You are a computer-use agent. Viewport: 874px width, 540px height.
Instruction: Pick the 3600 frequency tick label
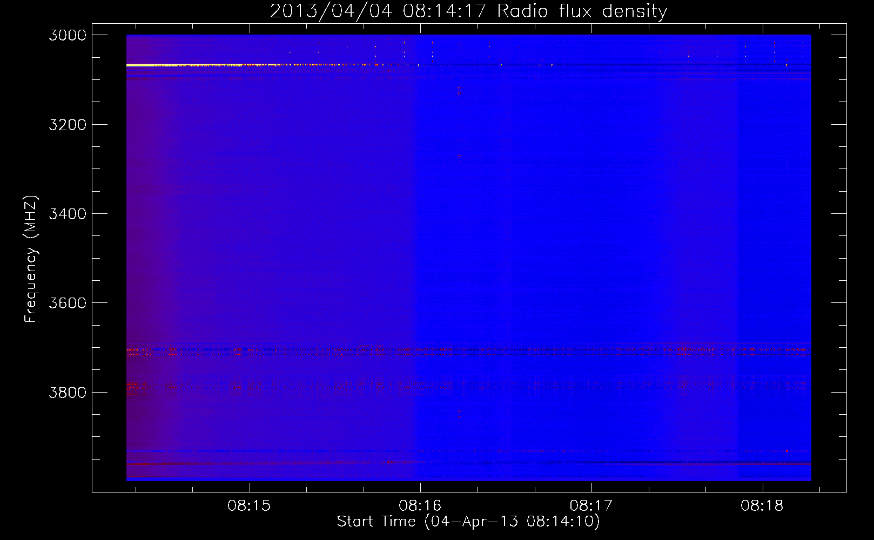[x=68, y=303]
